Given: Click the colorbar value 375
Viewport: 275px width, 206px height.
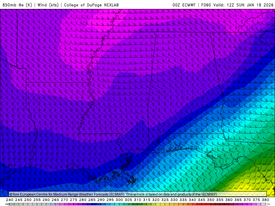Looking at the screenshot, I should [256, 200].
